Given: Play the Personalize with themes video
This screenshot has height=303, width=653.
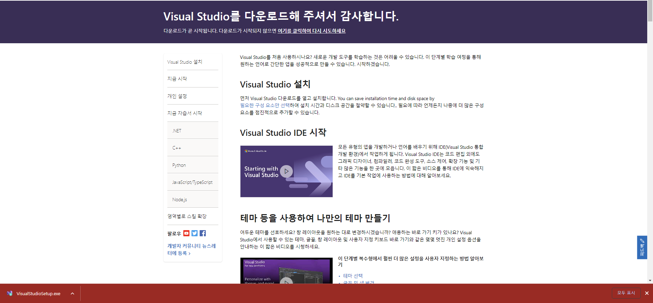Looking at the screenshot, I should (286, 281).
